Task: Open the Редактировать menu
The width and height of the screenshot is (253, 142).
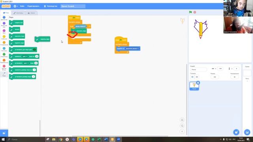Action: (x=33, y=6)
